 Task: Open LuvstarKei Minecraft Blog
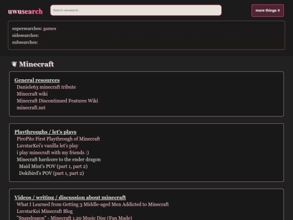coord(44,211)
